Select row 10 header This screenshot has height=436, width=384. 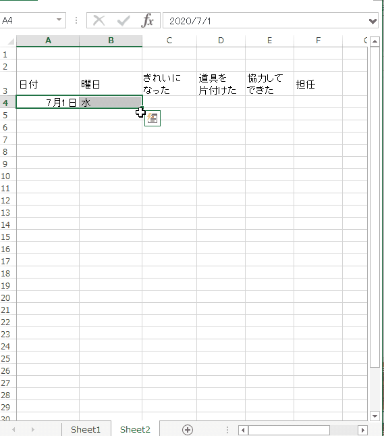coord(8,176)
